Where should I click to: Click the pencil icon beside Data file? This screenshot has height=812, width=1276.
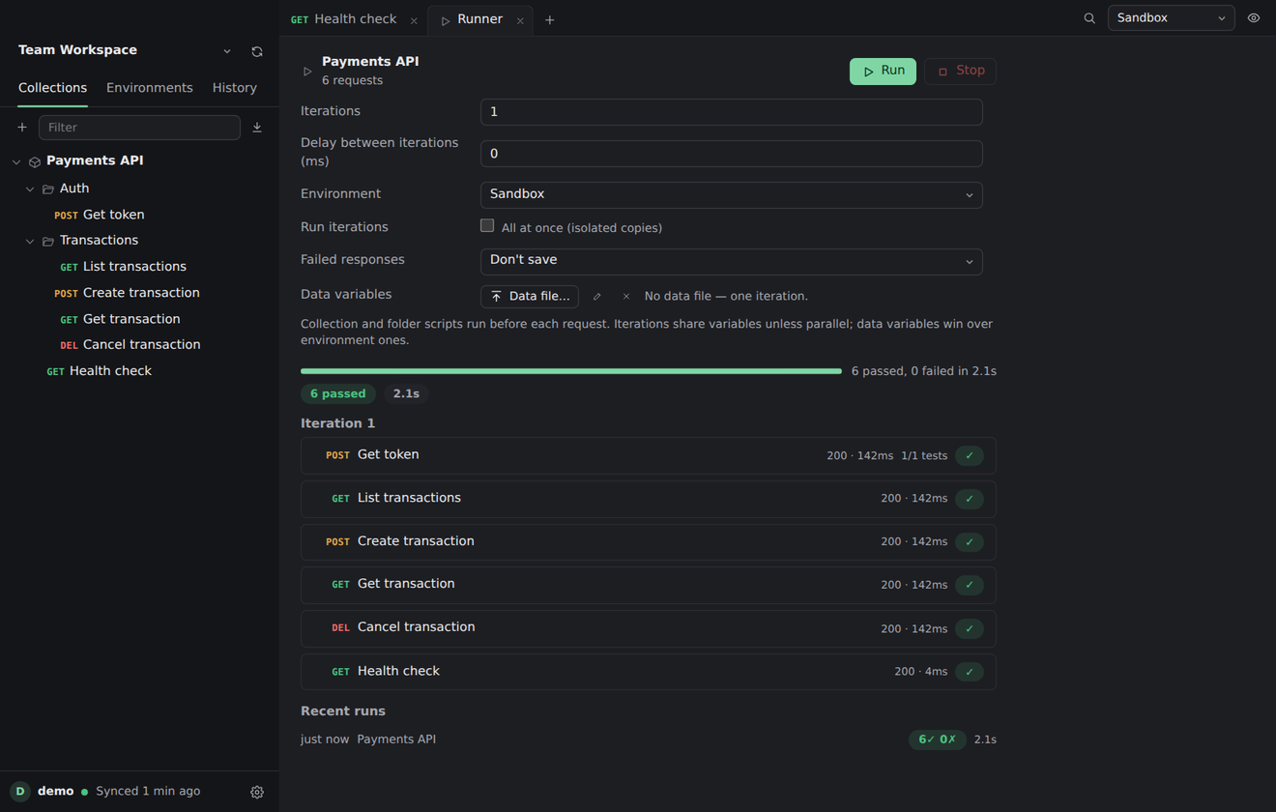(597, 297)
